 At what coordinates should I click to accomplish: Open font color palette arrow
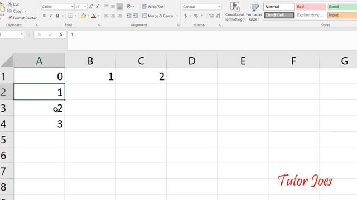tap(98, 16)
